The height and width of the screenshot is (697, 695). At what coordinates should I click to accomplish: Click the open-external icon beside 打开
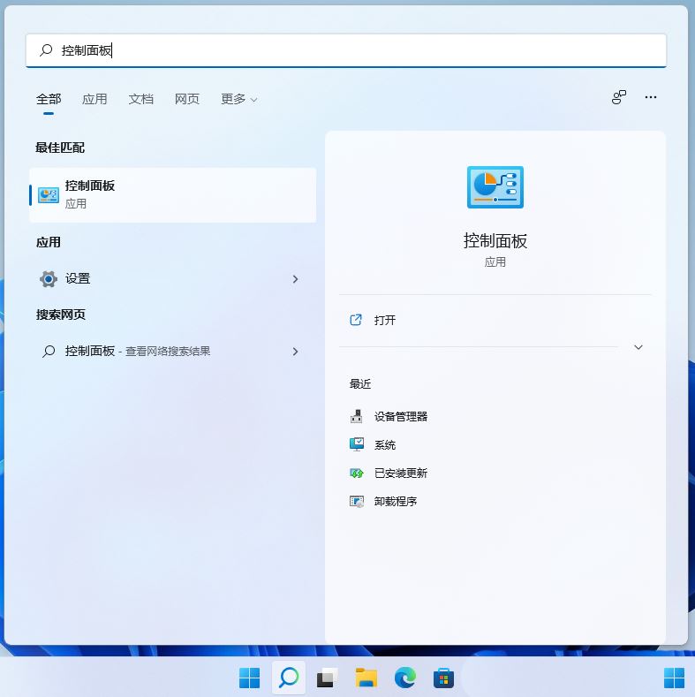point(356,320)
